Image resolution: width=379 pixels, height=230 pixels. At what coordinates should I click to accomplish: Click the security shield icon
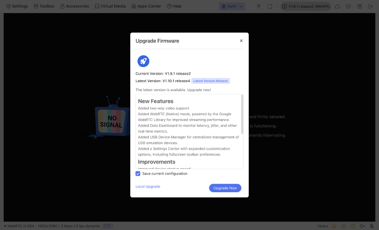pos(348,7)
